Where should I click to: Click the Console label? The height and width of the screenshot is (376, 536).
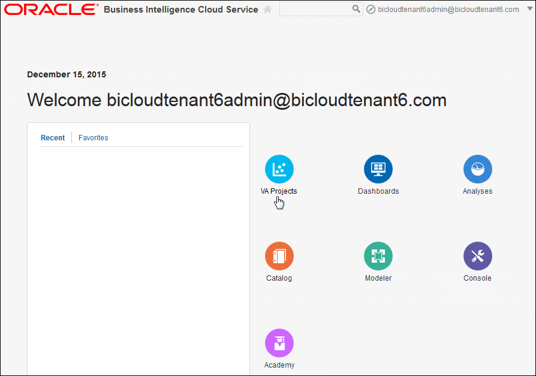coord(477,278)
